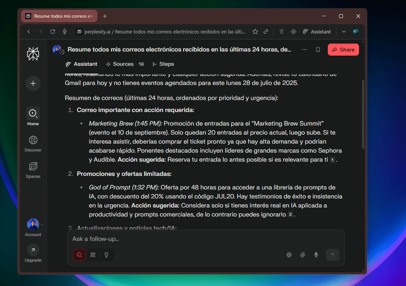The height and width of the screenshot is (286, 406).
Task: Click the thread title 'Resume todos mis correos'
Action: [x=179, y=50]
